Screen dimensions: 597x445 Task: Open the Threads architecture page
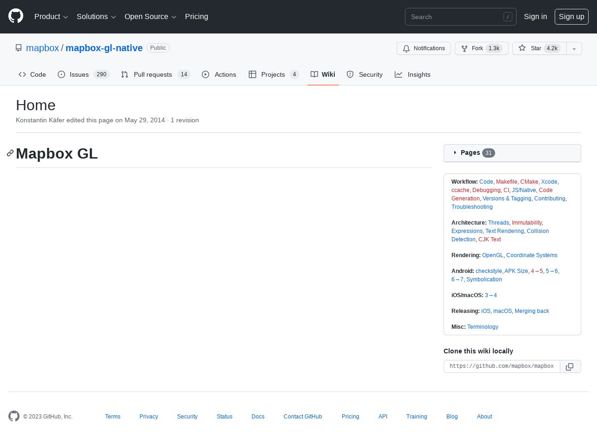coord(498,223)
